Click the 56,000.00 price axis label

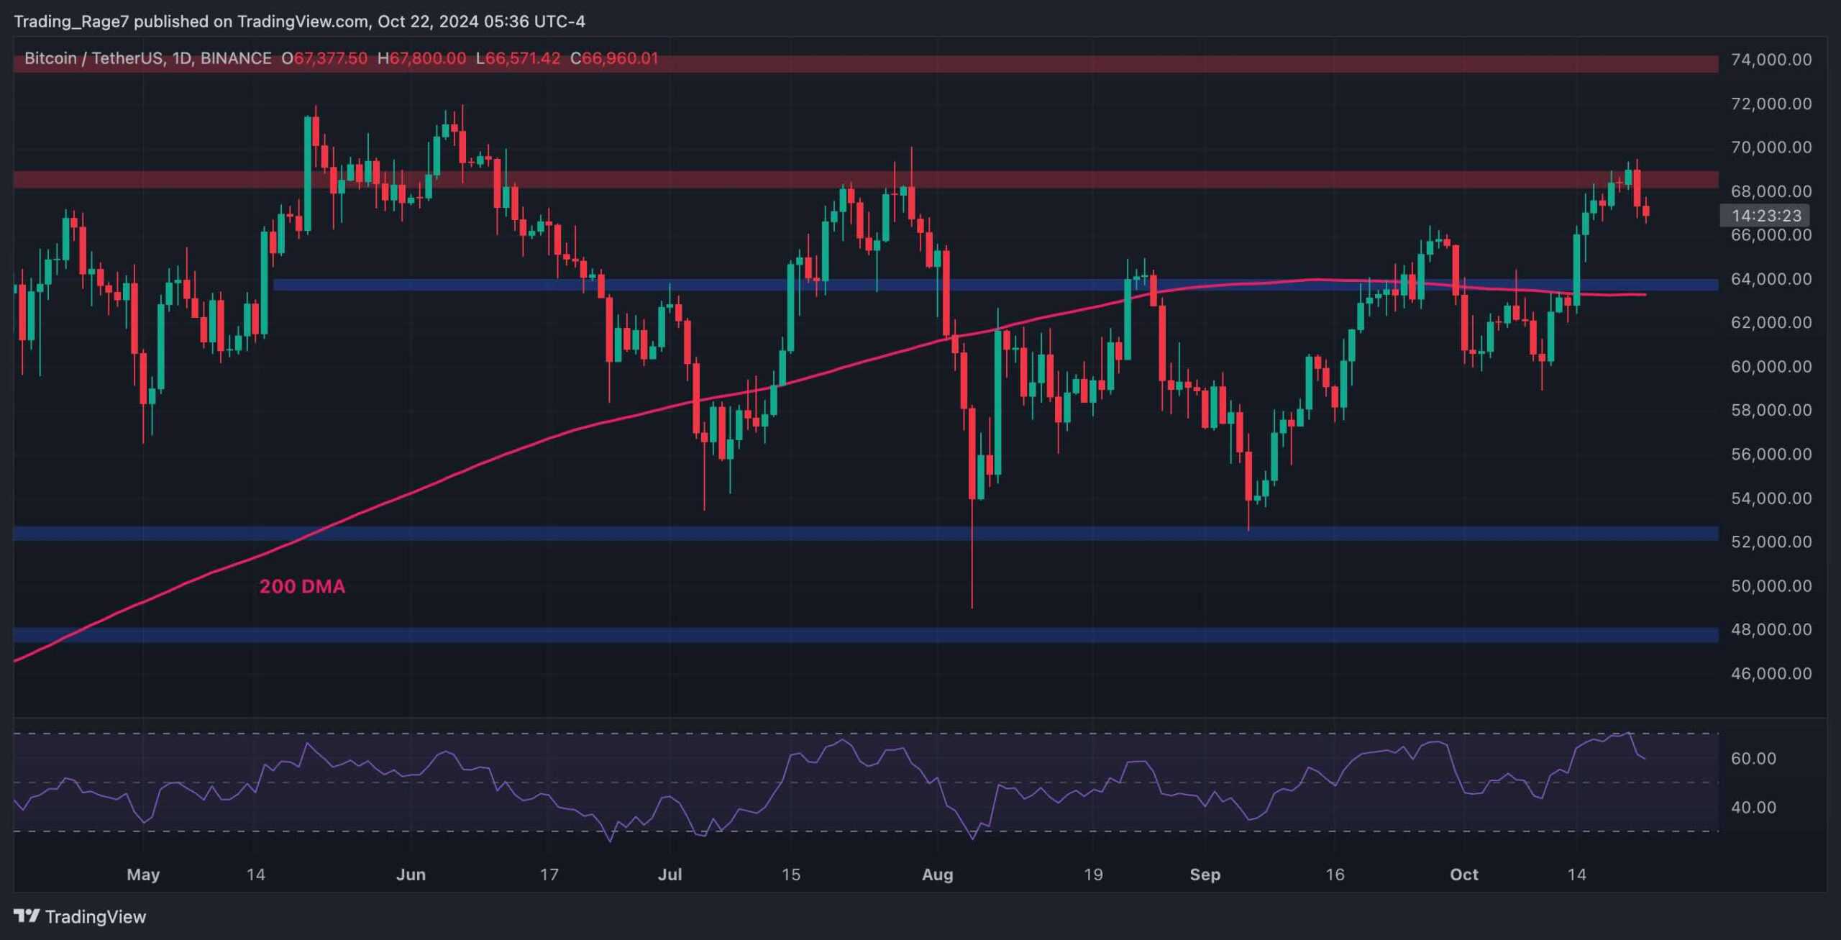coord(1771,455)
